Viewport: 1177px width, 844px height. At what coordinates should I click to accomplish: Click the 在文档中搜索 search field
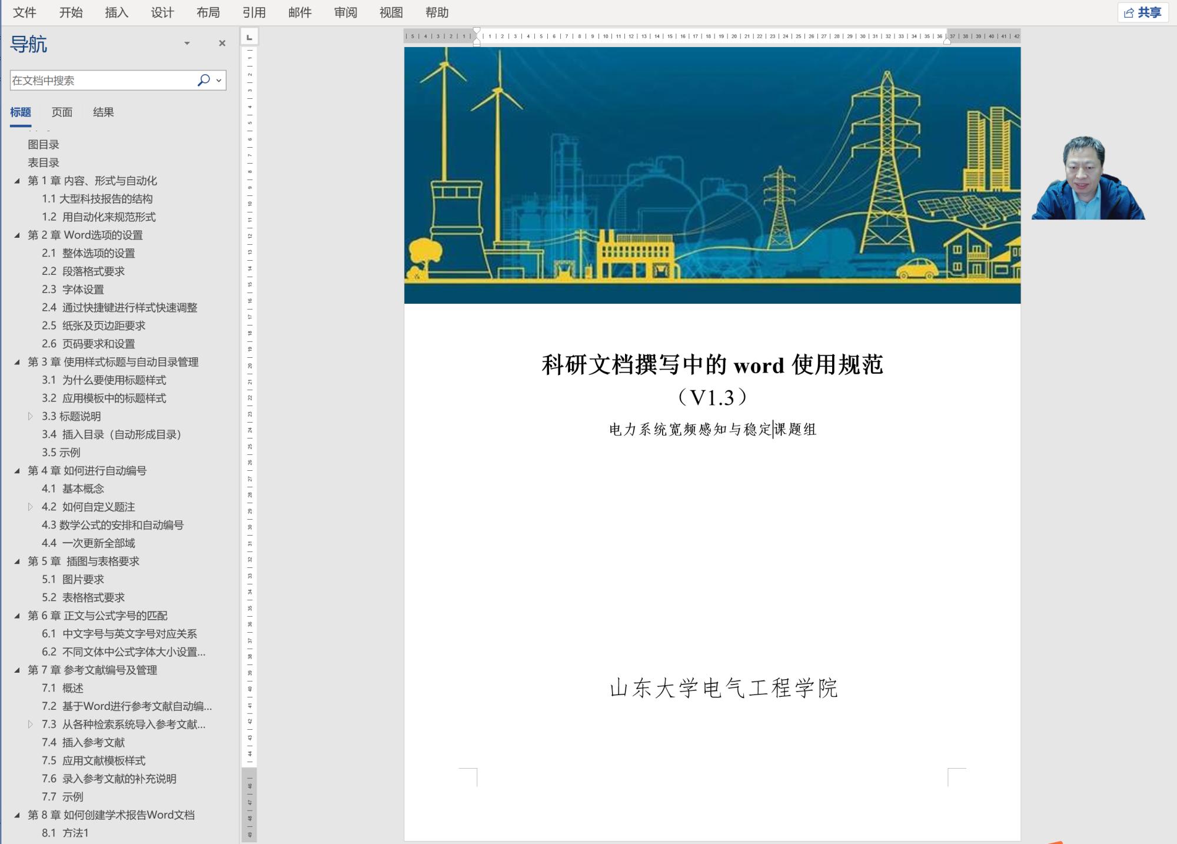(100, 80)
